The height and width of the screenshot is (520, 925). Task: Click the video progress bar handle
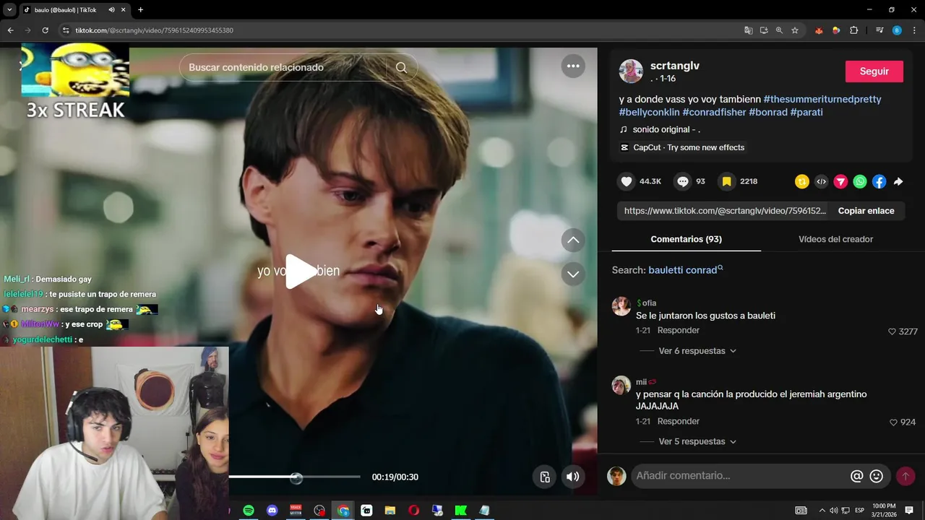tap(296, 477)
